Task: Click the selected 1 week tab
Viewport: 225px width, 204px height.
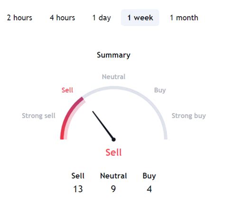Action: coord(140,18)
